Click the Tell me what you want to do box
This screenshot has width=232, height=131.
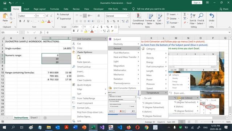tap(151, 9)
